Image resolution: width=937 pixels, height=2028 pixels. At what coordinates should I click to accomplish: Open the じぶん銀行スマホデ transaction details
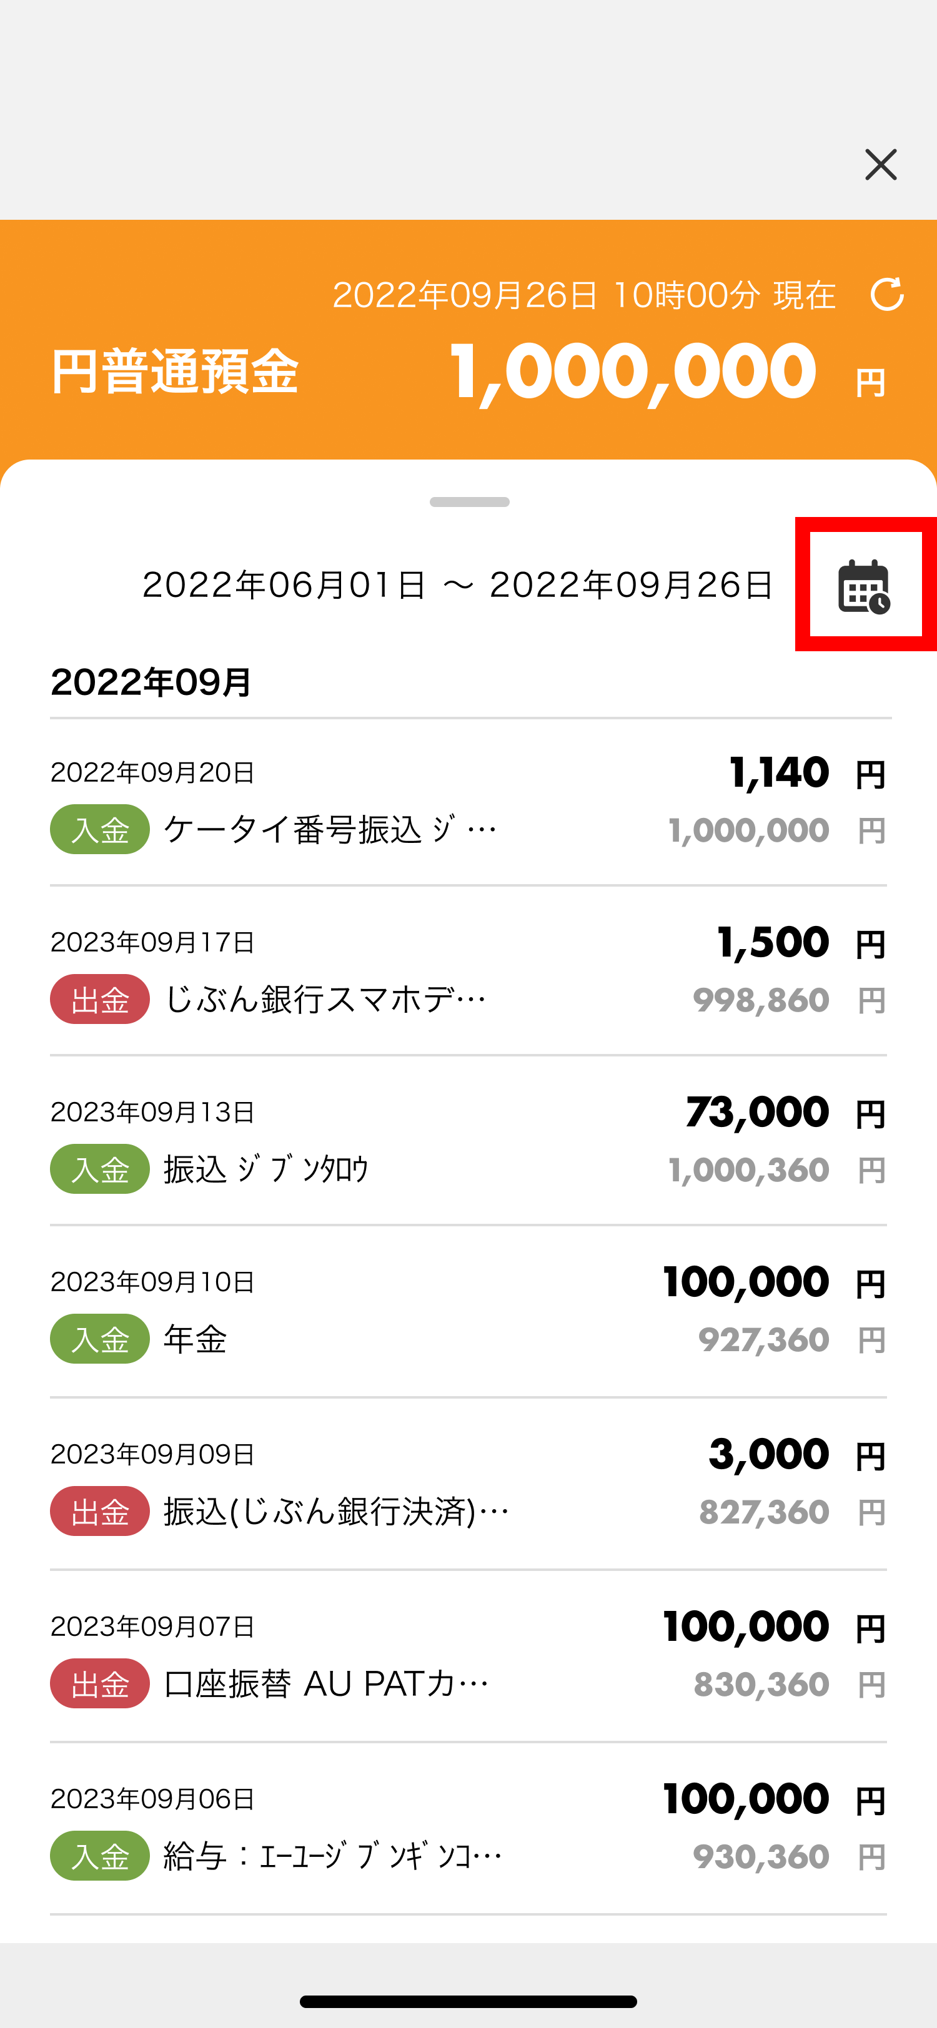(468, 971)
